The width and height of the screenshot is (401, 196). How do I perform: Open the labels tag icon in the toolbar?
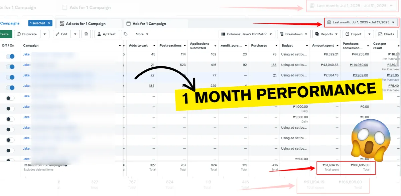(x=126, y=34)
